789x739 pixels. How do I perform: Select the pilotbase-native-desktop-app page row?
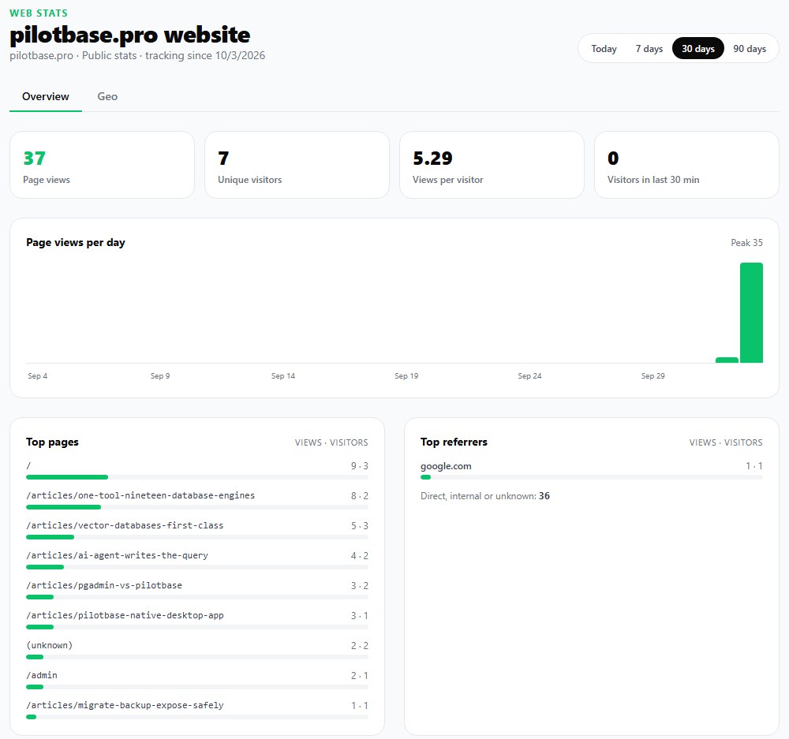(x=197, y=620)
